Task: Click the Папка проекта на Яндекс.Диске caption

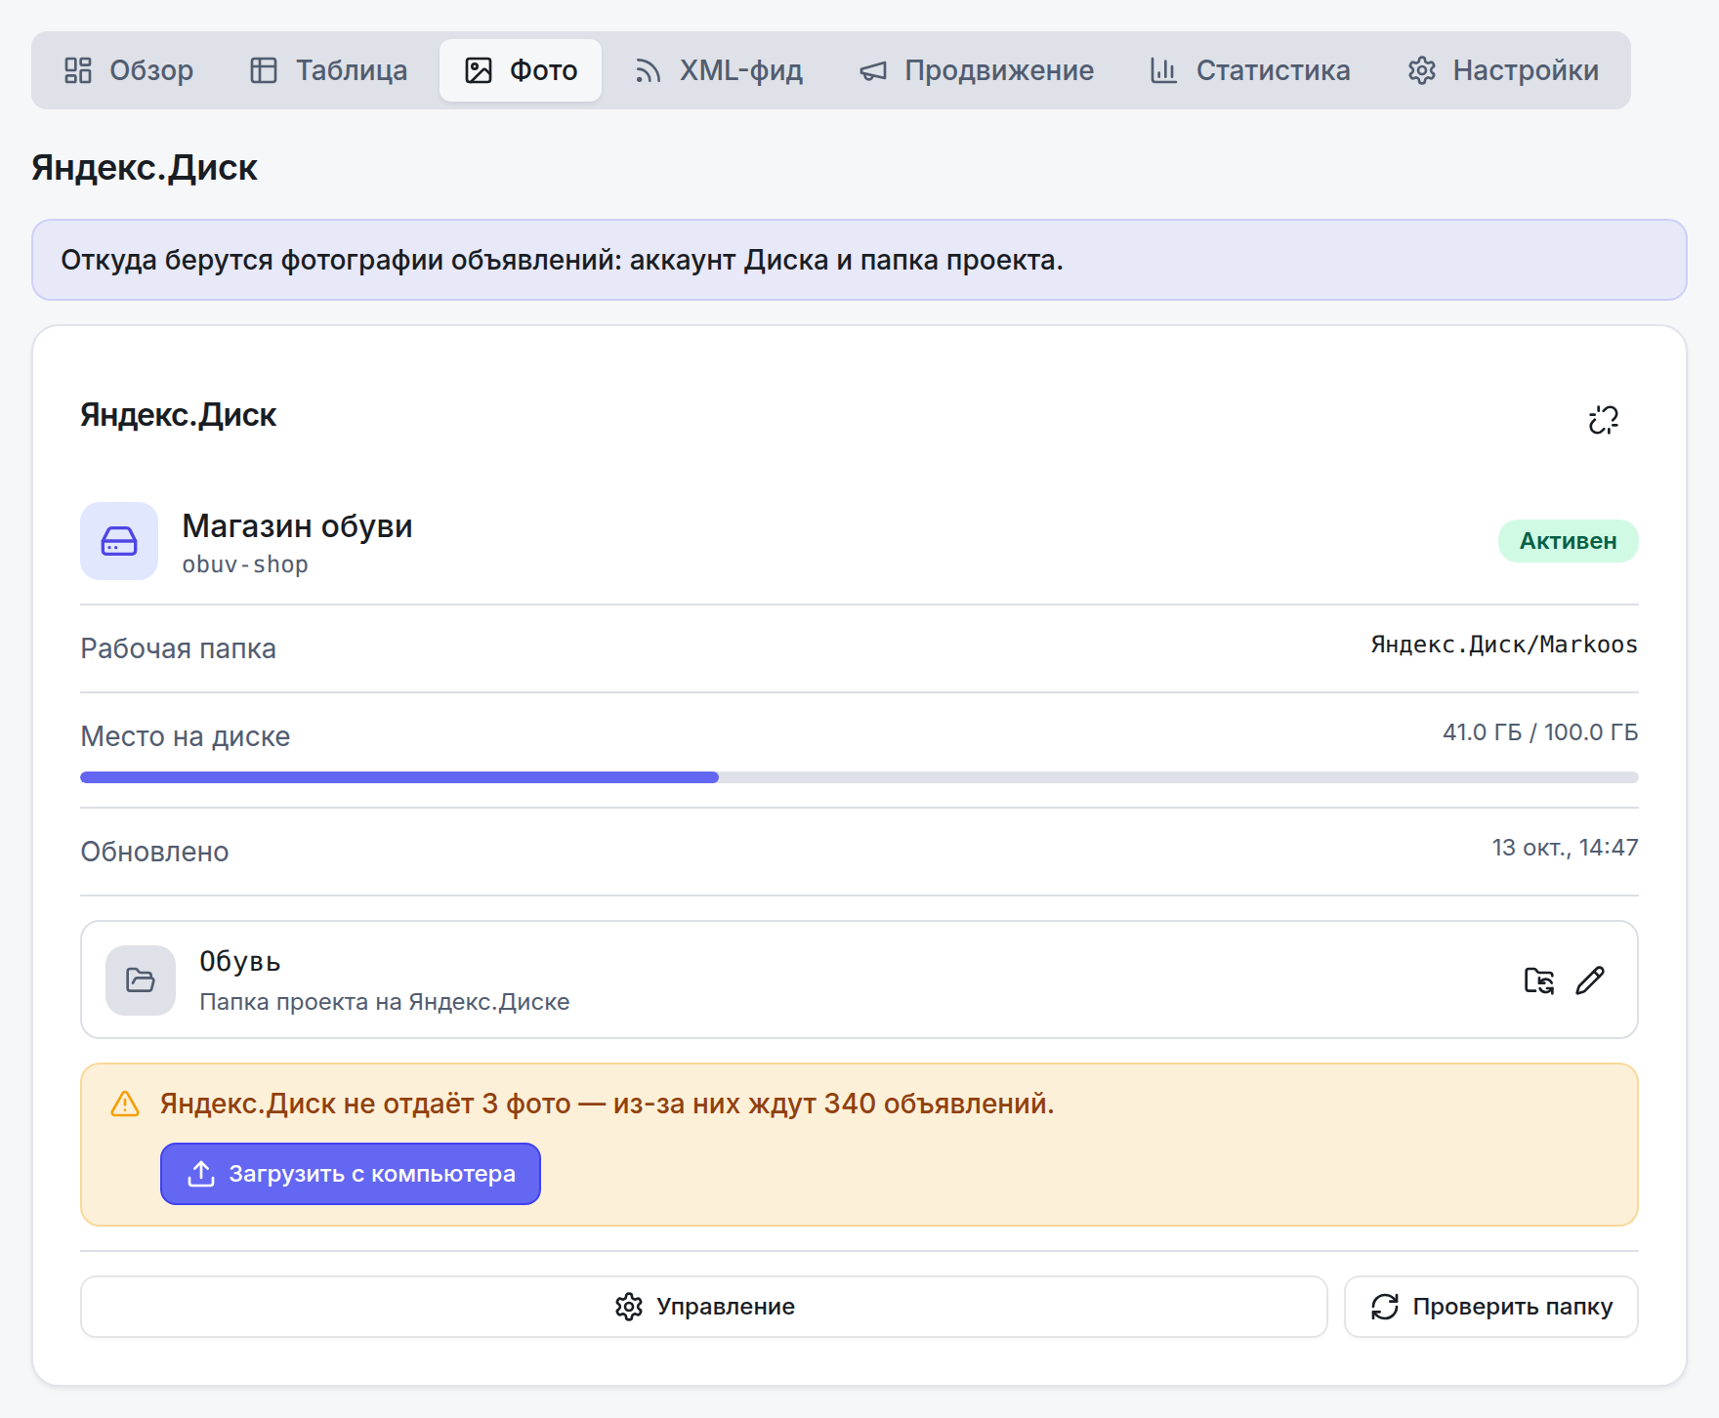Action: (385, 1002)
